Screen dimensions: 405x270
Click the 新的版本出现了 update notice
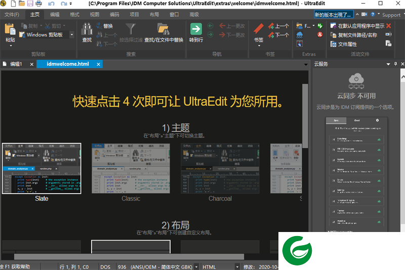coord(333,15)
